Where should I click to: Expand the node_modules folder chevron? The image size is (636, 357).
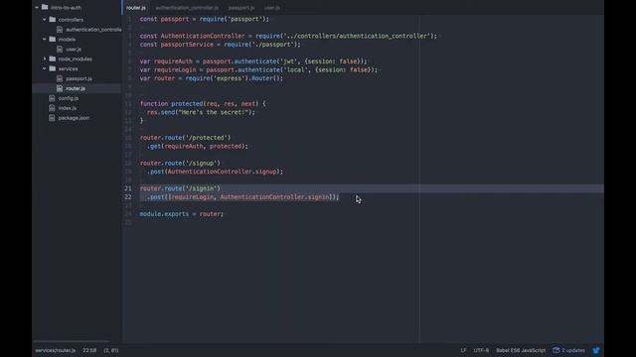pos(44,59)
